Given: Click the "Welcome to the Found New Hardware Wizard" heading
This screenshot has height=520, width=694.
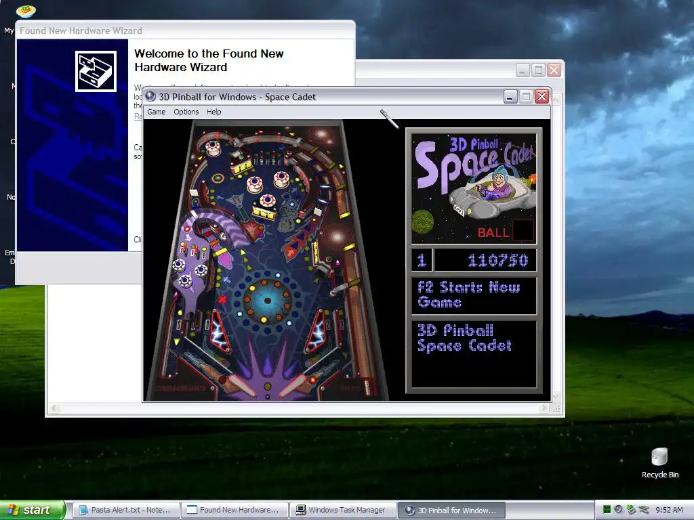Looking at the screenshot, I should coord(209,60).
